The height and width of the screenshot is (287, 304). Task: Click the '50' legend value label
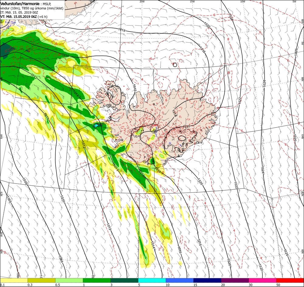click(x=278, y=285)
